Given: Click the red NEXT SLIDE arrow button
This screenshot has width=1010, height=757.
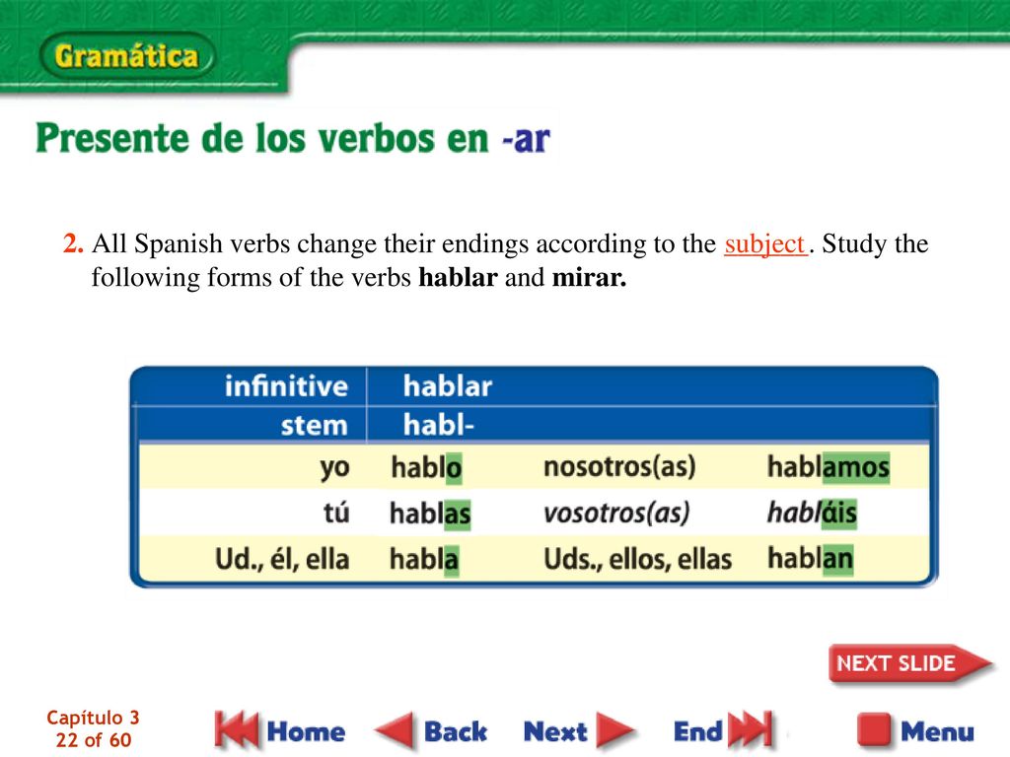Looking at the screenshot, I should tap(909, 663).
